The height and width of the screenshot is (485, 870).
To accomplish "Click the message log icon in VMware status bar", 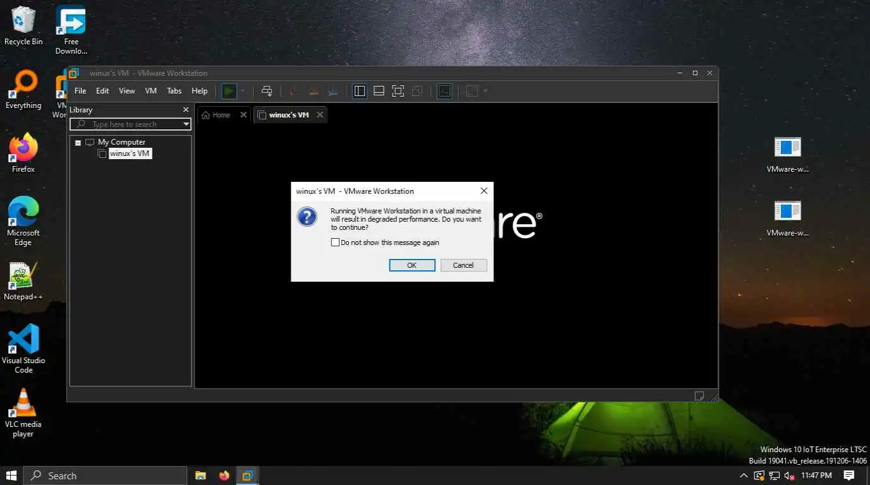I will [x=699, y=396].
